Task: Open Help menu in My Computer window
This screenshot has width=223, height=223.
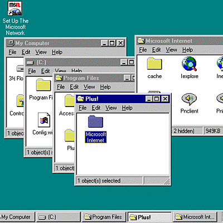Action: point(57,52)
